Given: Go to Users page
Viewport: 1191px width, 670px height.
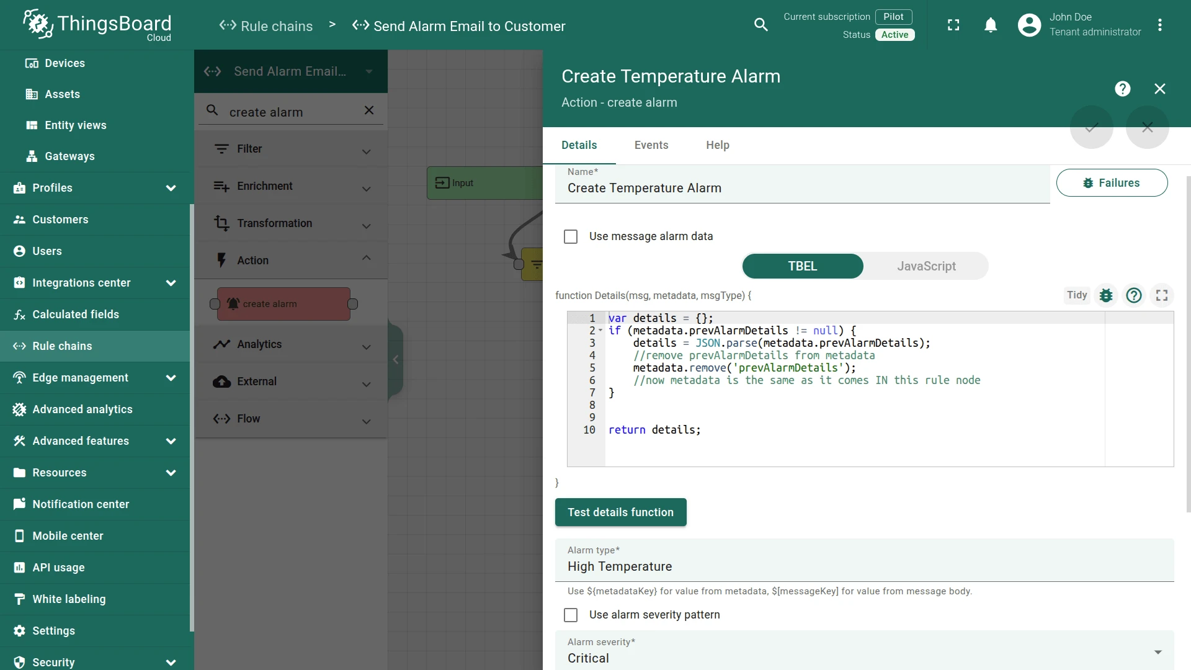Looking at the screenshot, I should coord(95,251).
